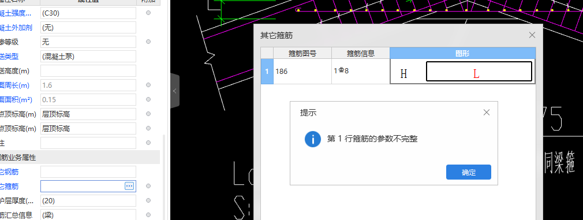Select the 箍筋图号 column header

click(302, 53)
